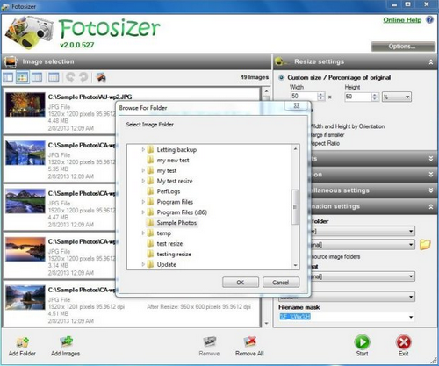This screenshot has height=366, width=439.
Task: Close the Browse For Folder dialog
Action: click(x=297, y=105)
